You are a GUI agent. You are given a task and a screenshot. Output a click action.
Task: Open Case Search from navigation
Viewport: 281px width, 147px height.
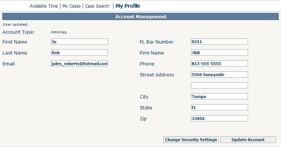[97, 6]
